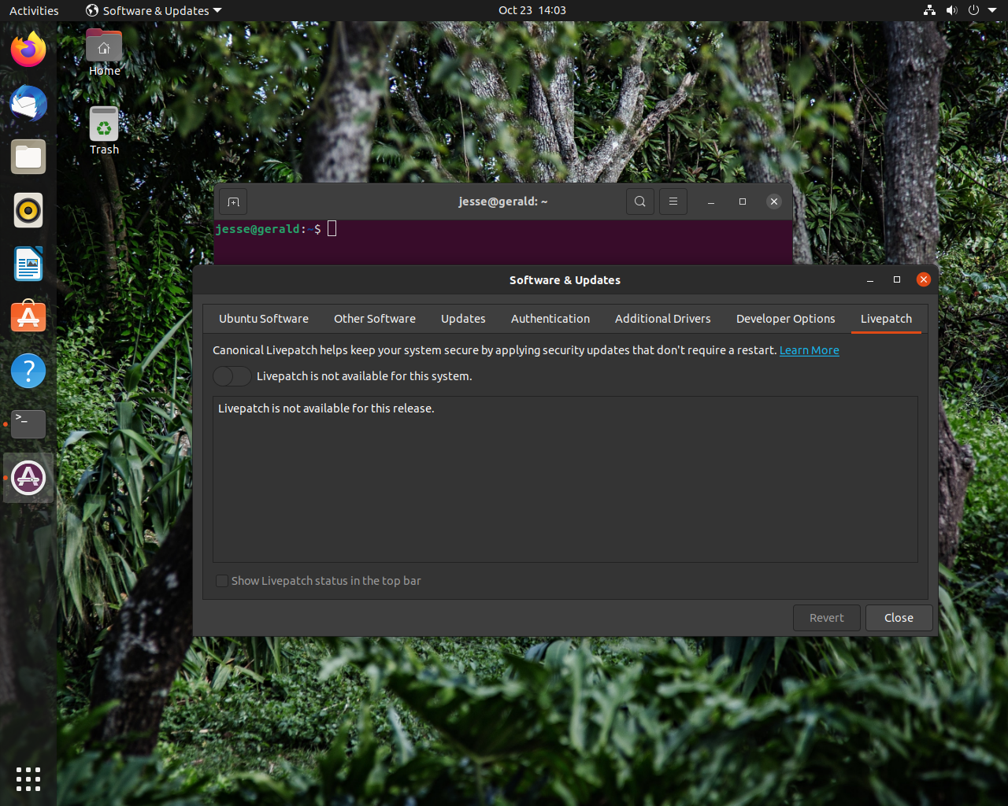Click the Terminal prompt area
1008x806 pixels.
(503, 242)
